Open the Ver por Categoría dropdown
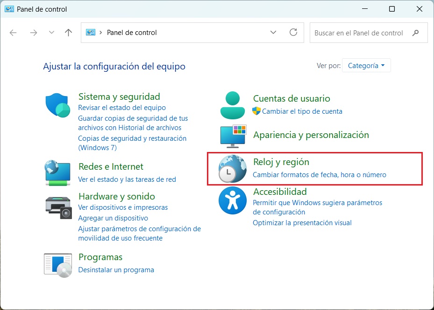 click(x=366, y=65)
